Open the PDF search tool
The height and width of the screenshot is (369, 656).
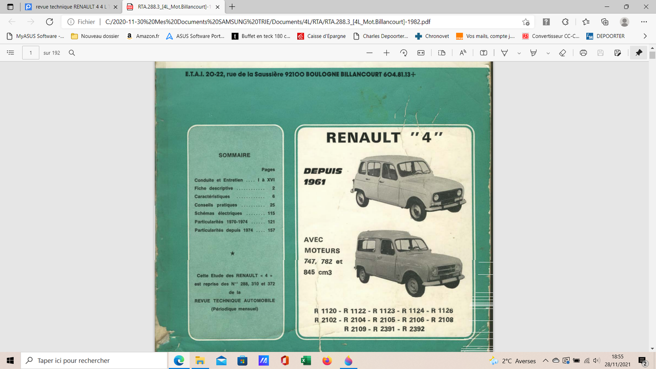pyautogui.click(x=72, y=53)
